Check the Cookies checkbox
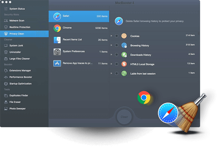Viewport: 217px width, 149px height. coord(117,36)
